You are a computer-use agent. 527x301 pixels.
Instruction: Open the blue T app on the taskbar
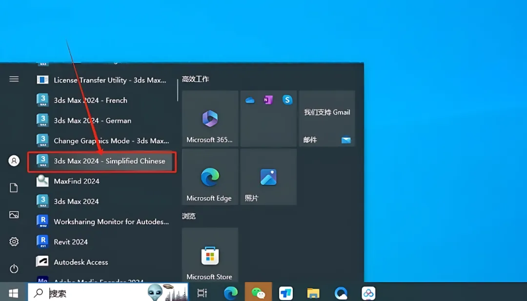click(285, 293)
